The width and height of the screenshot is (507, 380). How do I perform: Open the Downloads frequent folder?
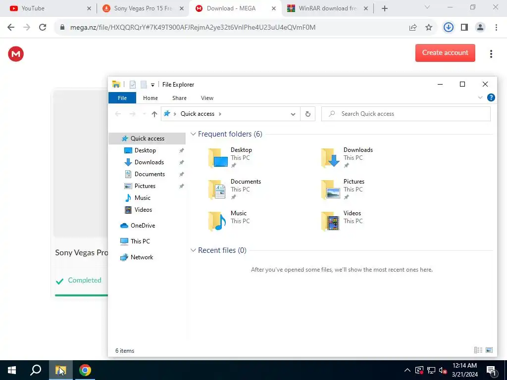tap(347, 158)
